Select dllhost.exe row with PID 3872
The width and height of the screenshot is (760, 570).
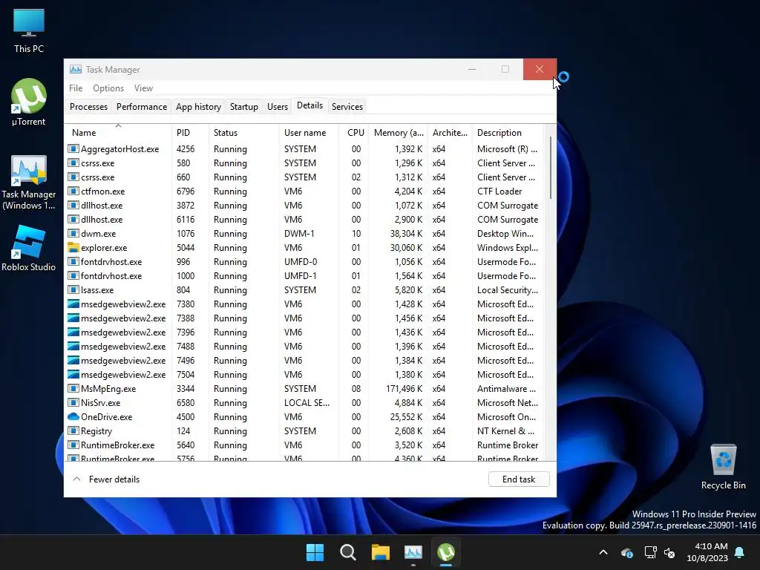click(304, 206)
